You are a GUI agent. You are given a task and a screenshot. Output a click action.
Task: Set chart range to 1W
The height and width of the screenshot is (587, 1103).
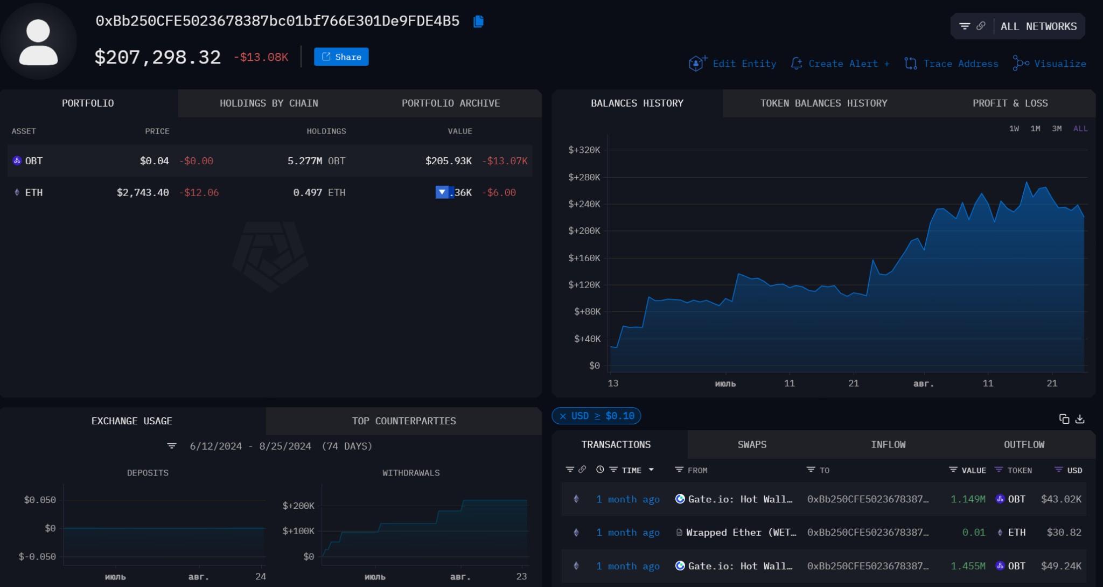1014,129
